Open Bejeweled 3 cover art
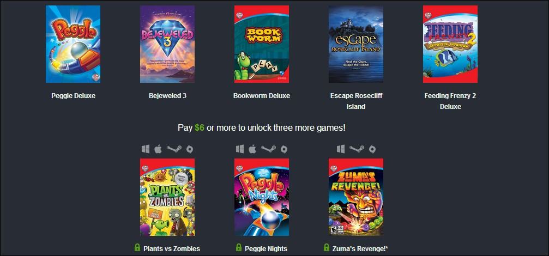Image resolution: width=549 pixels, height=256 pixels. click(167, 44)
